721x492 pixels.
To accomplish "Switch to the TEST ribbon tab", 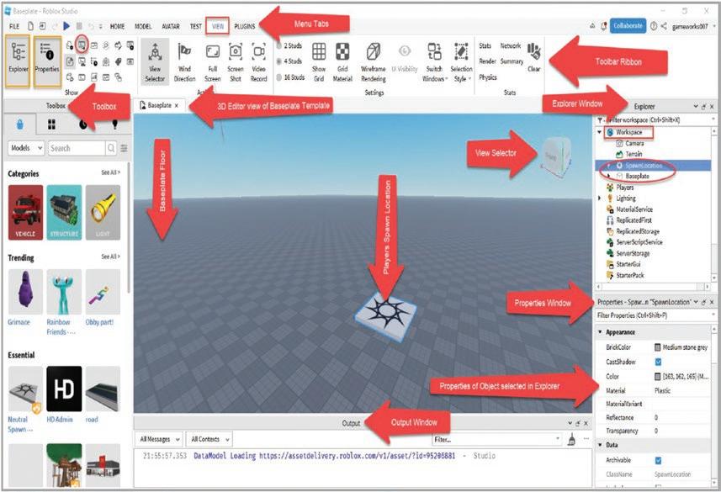I will click(x=196, y=26).
